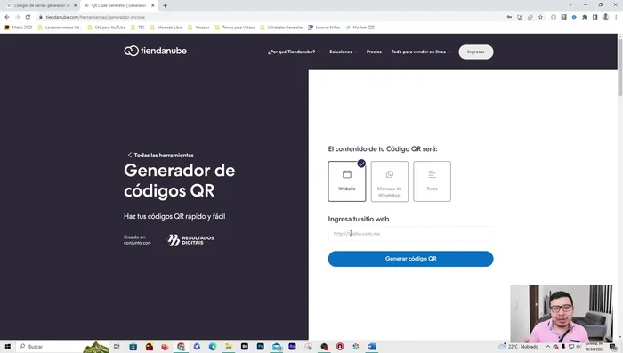Open the Chrome profile avatar
This screenshot has height=353, width=623.
[x=605, y=17]
